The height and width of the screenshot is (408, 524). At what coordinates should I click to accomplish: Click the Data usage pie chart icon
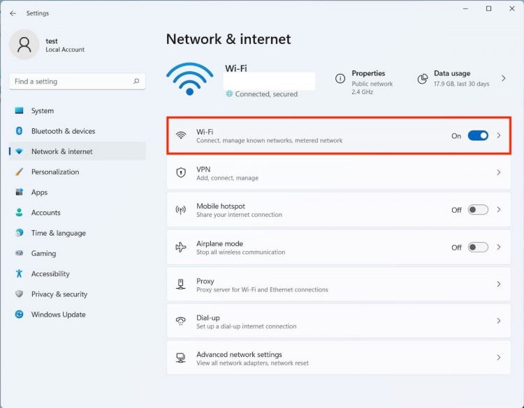click(x=423, y=79)
